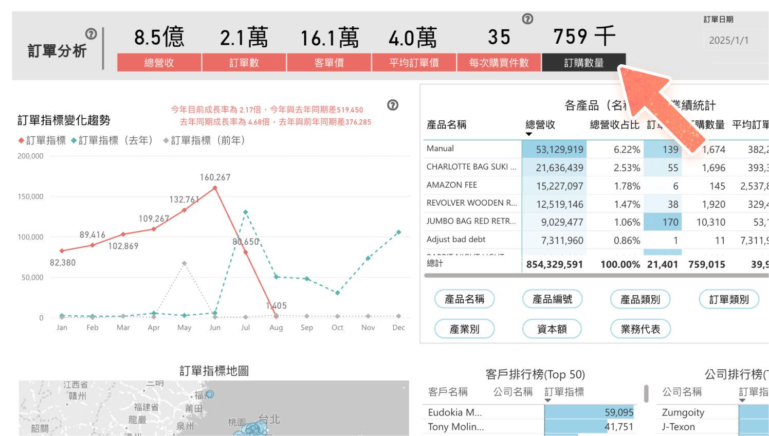Toggle the 訂單類別 filter button

point(728,299)
